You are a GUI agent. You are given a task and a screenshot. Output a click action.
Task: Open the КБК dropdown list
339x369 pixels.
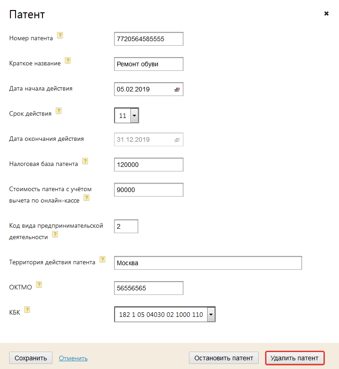211,315
